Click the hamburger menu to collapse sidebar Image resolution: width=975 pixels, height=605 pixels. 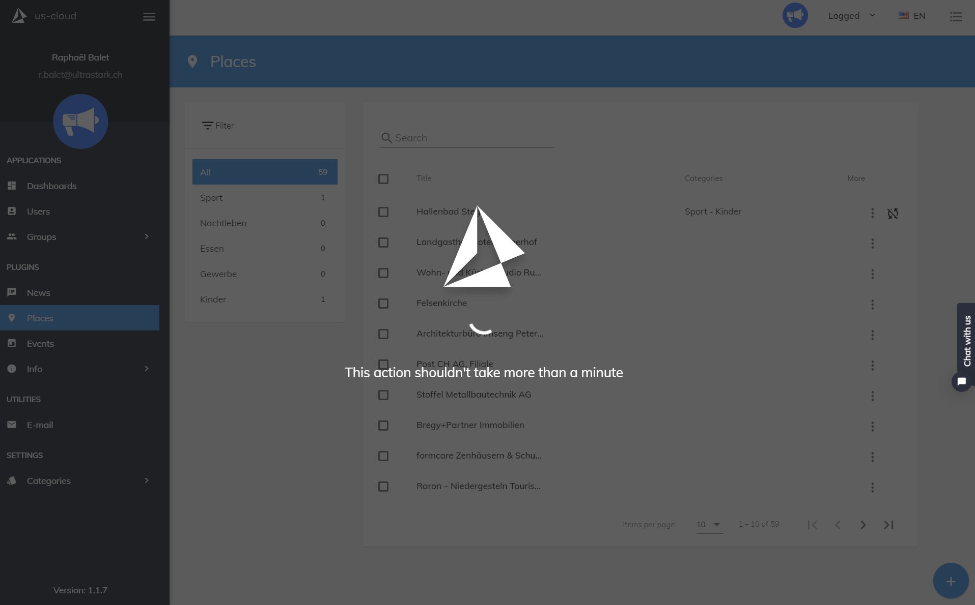pyautogui.click(x=149, y=17)
